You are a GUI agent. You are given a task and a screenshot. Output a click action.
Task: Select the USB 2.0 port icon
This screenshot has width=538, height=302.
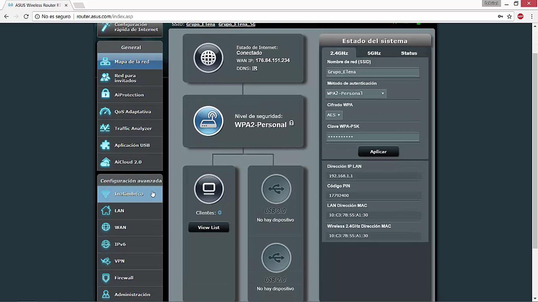coord(276,258)
